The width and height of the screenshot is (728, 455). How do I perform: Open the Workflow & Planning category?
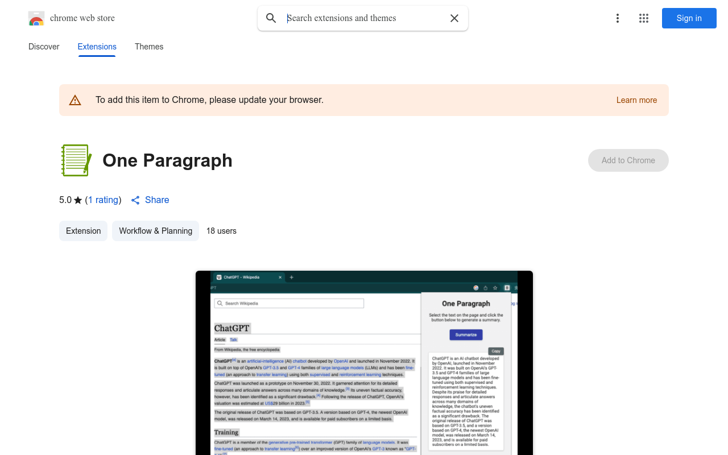pyautogui.click(x=155, y=231)
